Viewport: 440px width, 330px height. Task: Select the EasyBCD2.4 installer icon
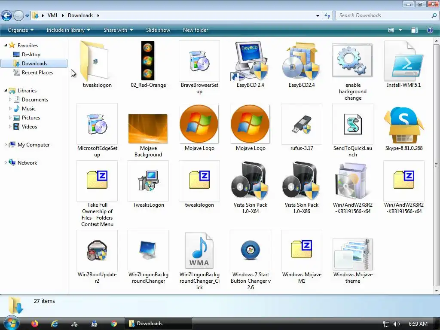tap(301, 61)
